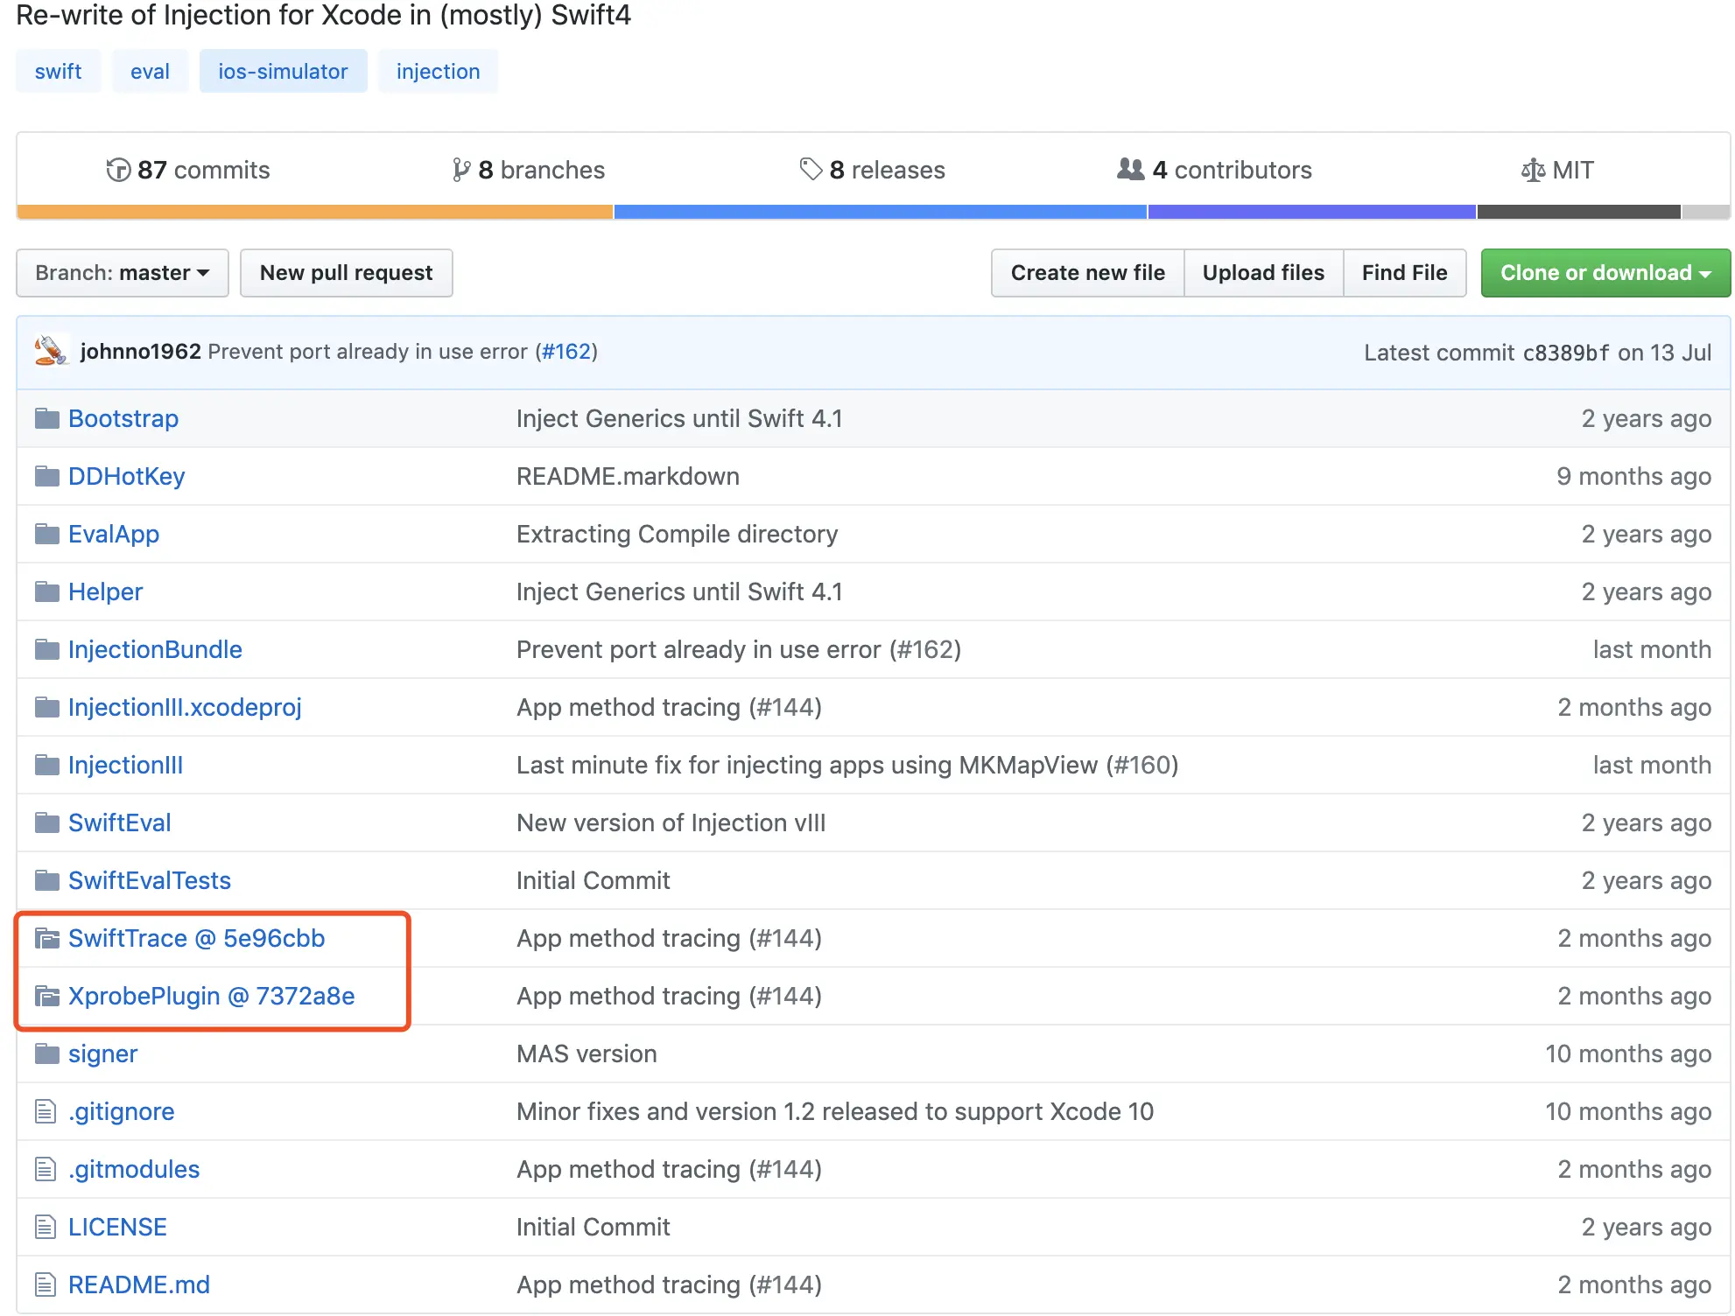Click the SwiftTrace submodule folder icon
Viewport: 1735px width, 1316px height.
point(46,939)
